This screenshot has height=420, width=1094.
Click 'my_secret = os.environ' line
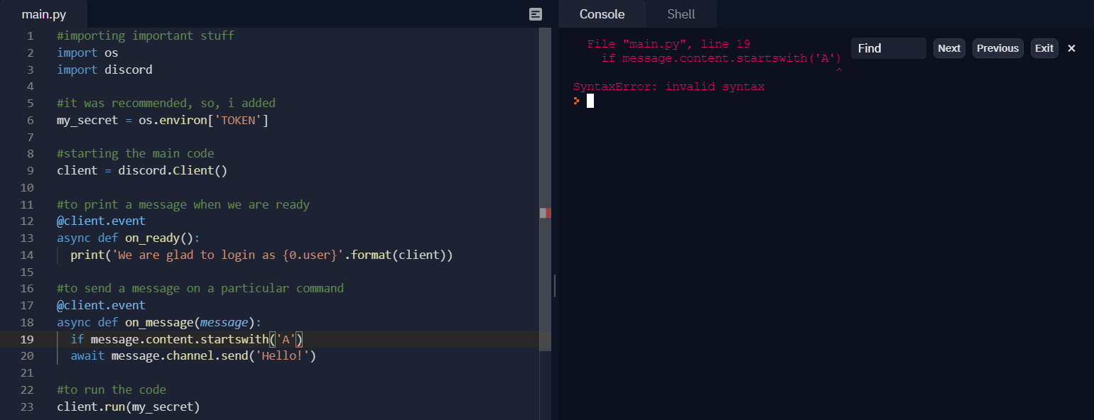click(x=163, y=120)
